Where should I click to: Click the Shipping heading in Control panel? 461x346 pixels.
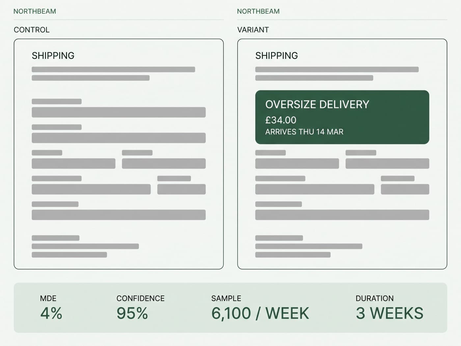(x=53, y=55)
